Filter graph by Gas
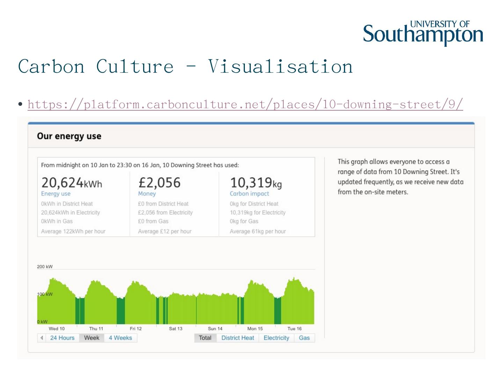Screen dimensions: 503x377 [x=304, y=338]
